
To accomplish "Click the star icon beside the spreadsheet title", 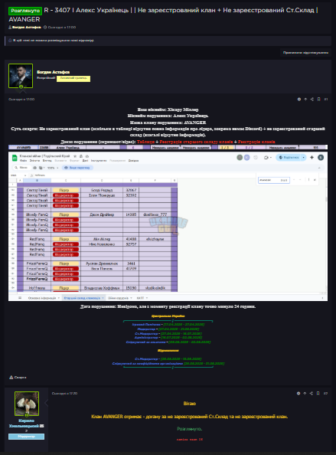I will (75, 156).
